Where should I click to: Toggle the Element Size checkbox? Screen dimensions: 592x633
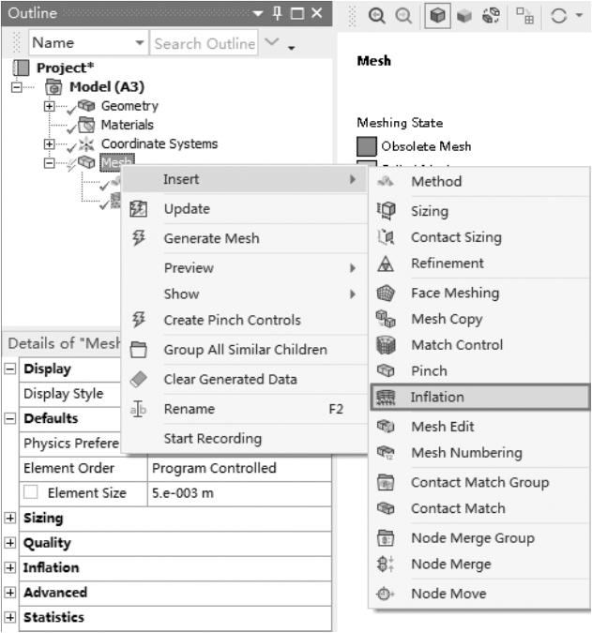(x=32, y=493)
